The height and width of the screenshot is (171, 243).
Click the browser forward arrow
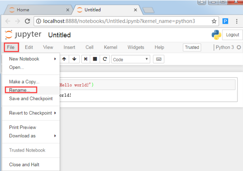18,21
